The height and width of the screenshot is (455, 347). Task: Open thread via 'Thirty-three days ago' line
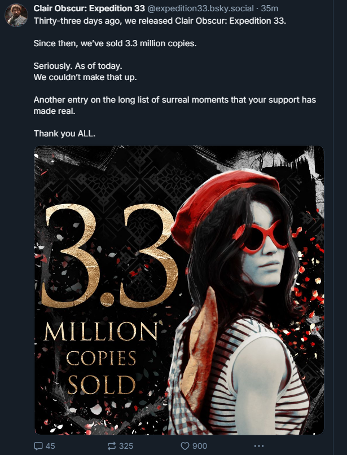[x=160, y=21]
